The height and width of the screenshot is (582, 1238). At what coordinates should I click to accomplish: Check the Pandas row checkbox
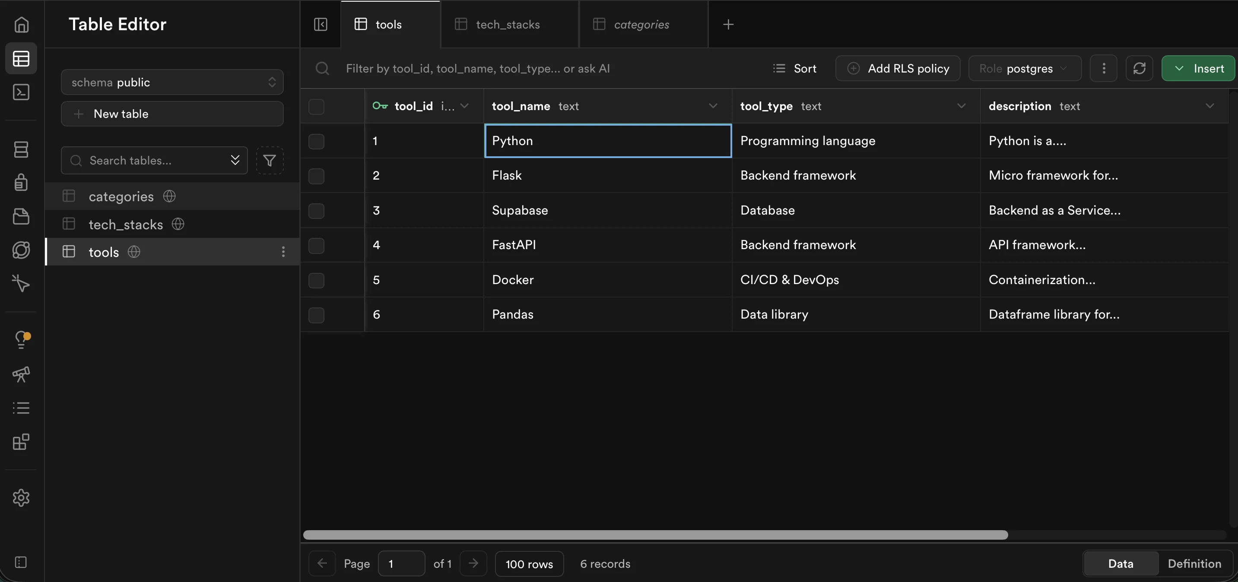[x=316, y=315]
